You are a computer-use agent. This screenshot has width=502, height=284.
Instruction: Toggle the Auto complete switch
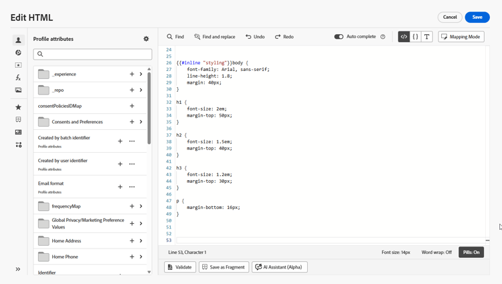[339, 37]
